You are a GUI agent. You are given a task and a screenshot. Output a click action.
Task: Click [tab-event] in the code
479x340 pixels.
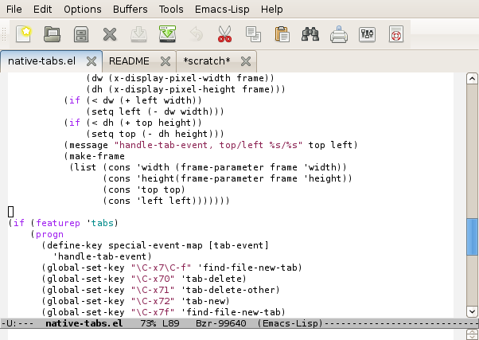tap(239, 245)
